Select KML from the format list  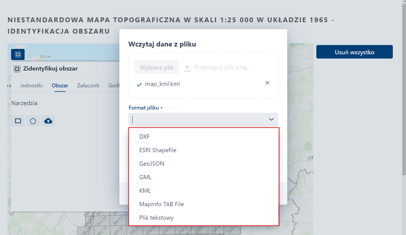click(x=145, y=190)
